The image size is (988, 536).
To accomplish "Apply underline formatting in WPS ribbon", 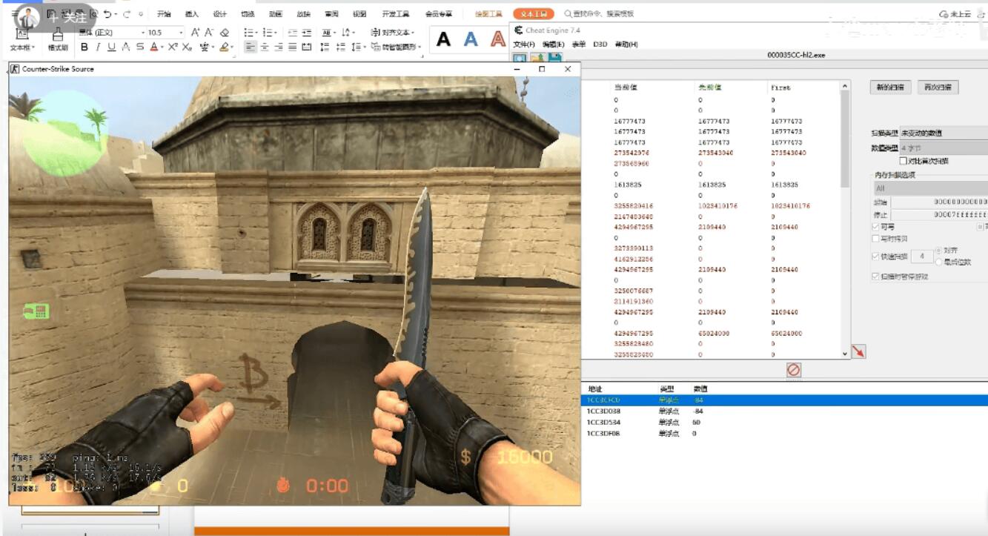I will click(111, 47).
